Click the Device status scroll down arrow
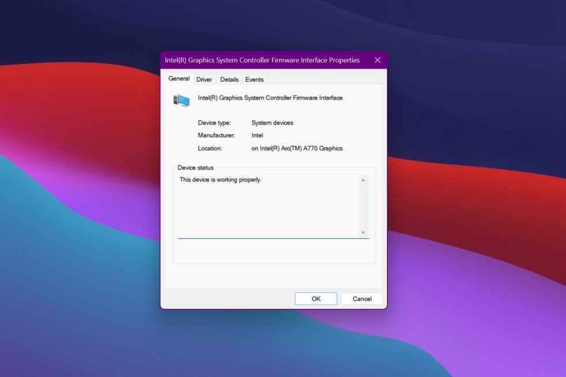Image resolution: width=566 pixels, height=377 pixels. (363, 232)
